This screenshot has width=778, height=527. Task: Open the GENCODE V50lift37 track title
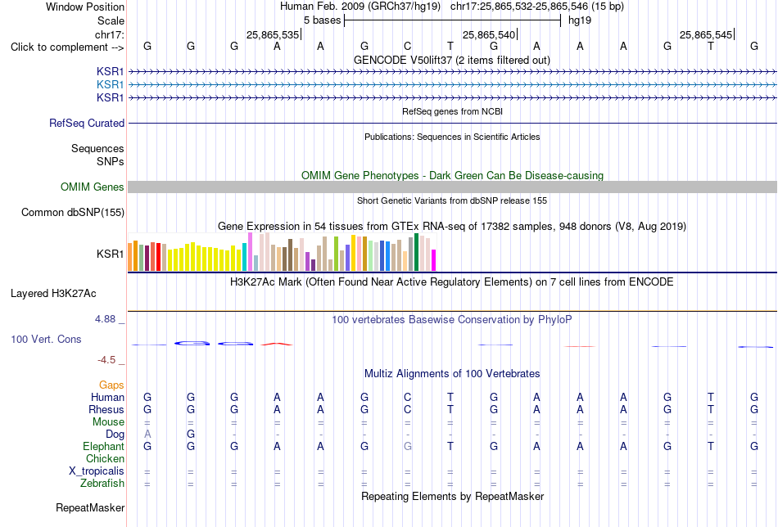click(451, 60)
